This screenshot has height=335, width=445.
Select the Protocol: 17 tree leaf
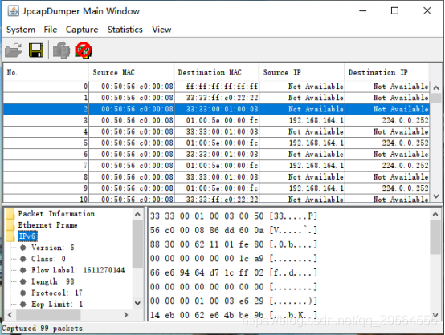pos(57,293)
